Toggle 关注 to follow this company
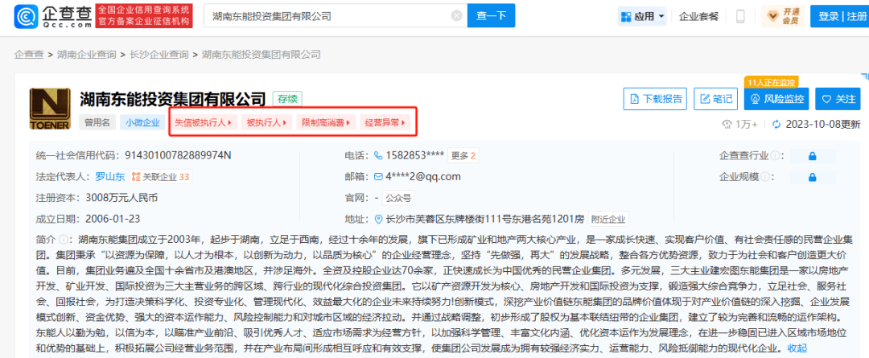Viewport: 869px width, 358px height. pyautogui.click(x=838, y=99)
